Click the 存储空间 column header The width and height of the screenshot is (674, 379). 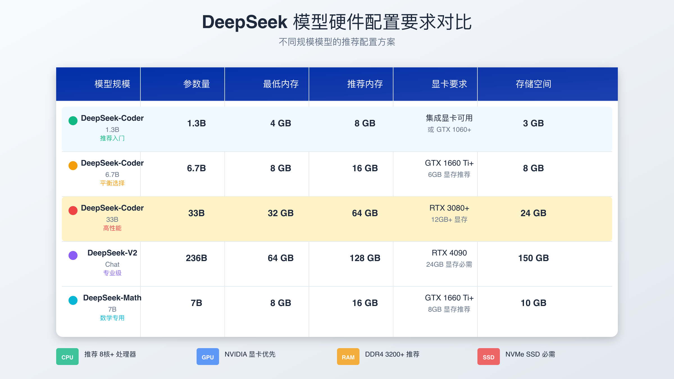click(534, 84)
